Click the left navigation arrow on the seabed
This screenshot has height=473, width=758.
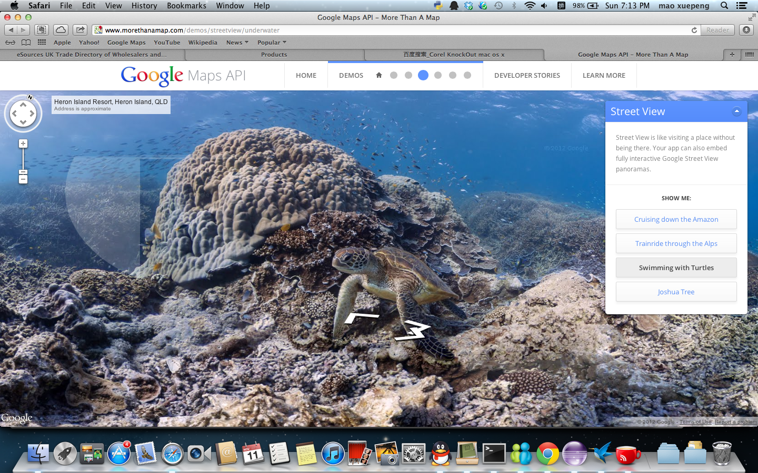pyautogui.click(x=361, y=318)
